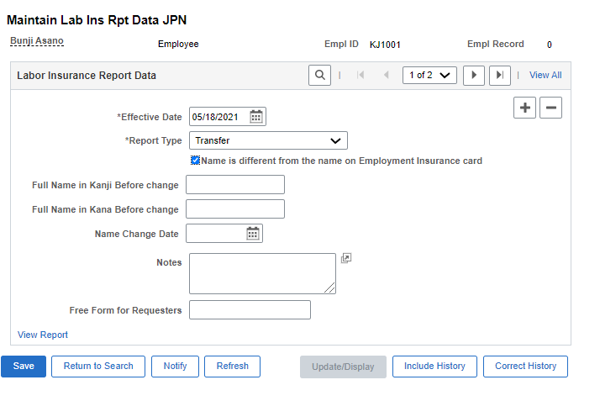
Task: Open Notes in pop-out window icon
Action: click(346, 258)
